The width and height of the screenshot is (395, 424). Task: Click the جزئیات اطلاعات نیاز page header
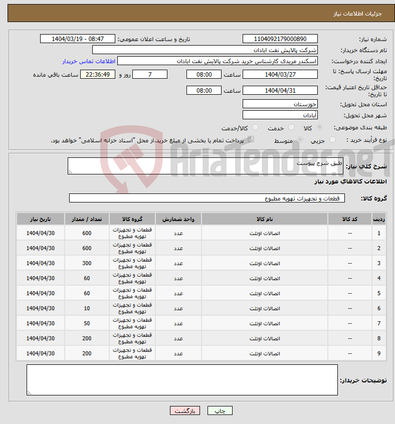pos(358,14)
